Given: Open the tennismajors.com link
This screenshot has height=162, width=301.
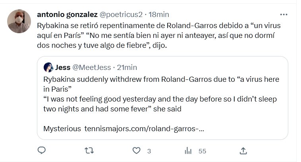Looking at the screenshot, I should [x=145, y=129].
